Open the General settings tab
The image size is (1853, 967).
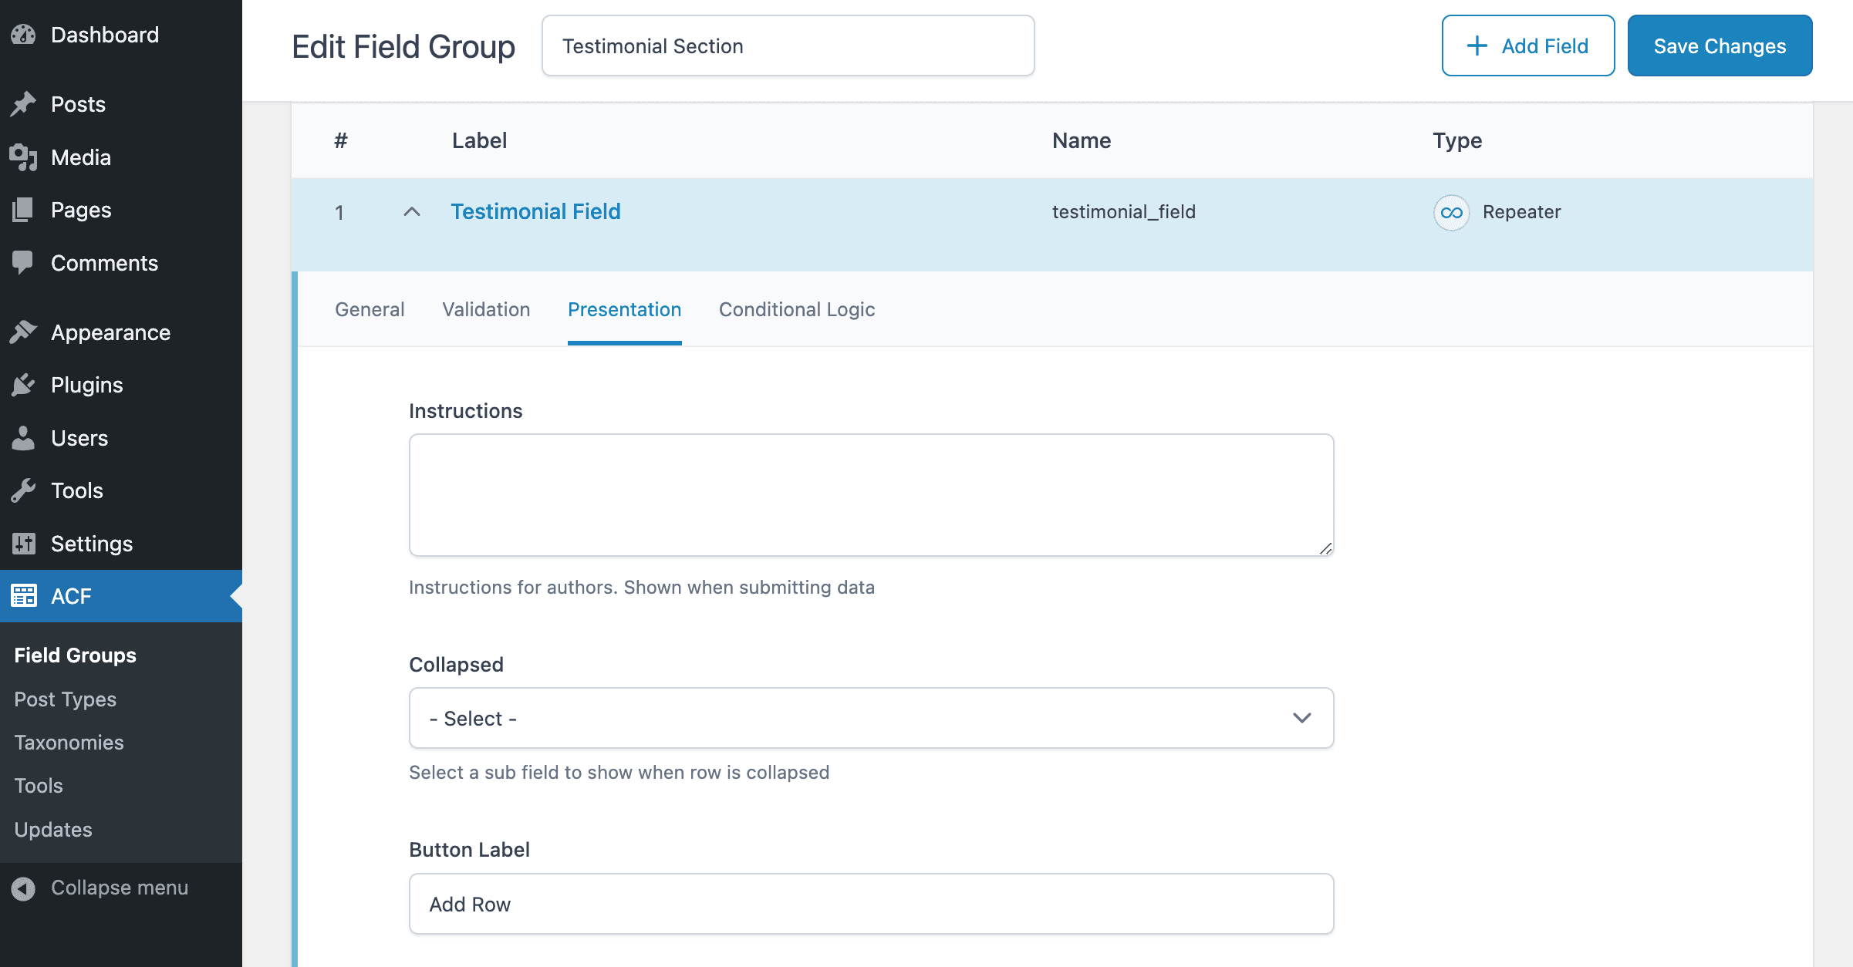pos(370,309)
